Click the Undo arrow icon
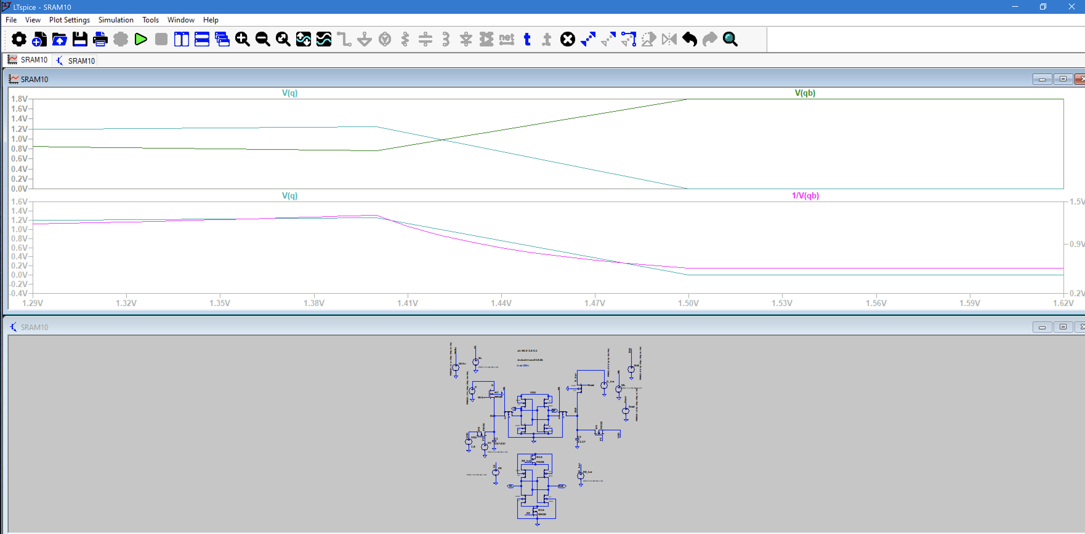 [x=689, y=39]
